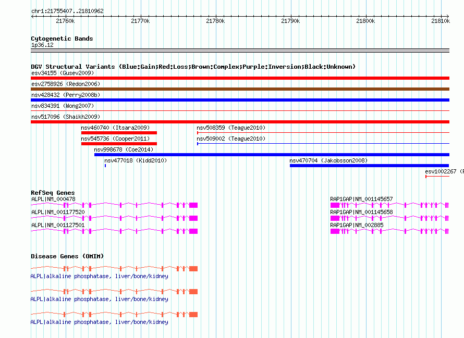464x338 pixels.
Task: Click the nsv477018 (Kidd2010) label
Action: click(x=136, y=160)
